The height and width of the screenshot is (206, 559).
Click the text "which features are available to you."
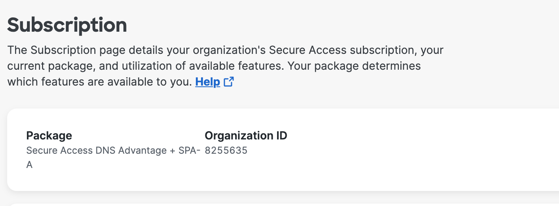click(x=100, y=82)
